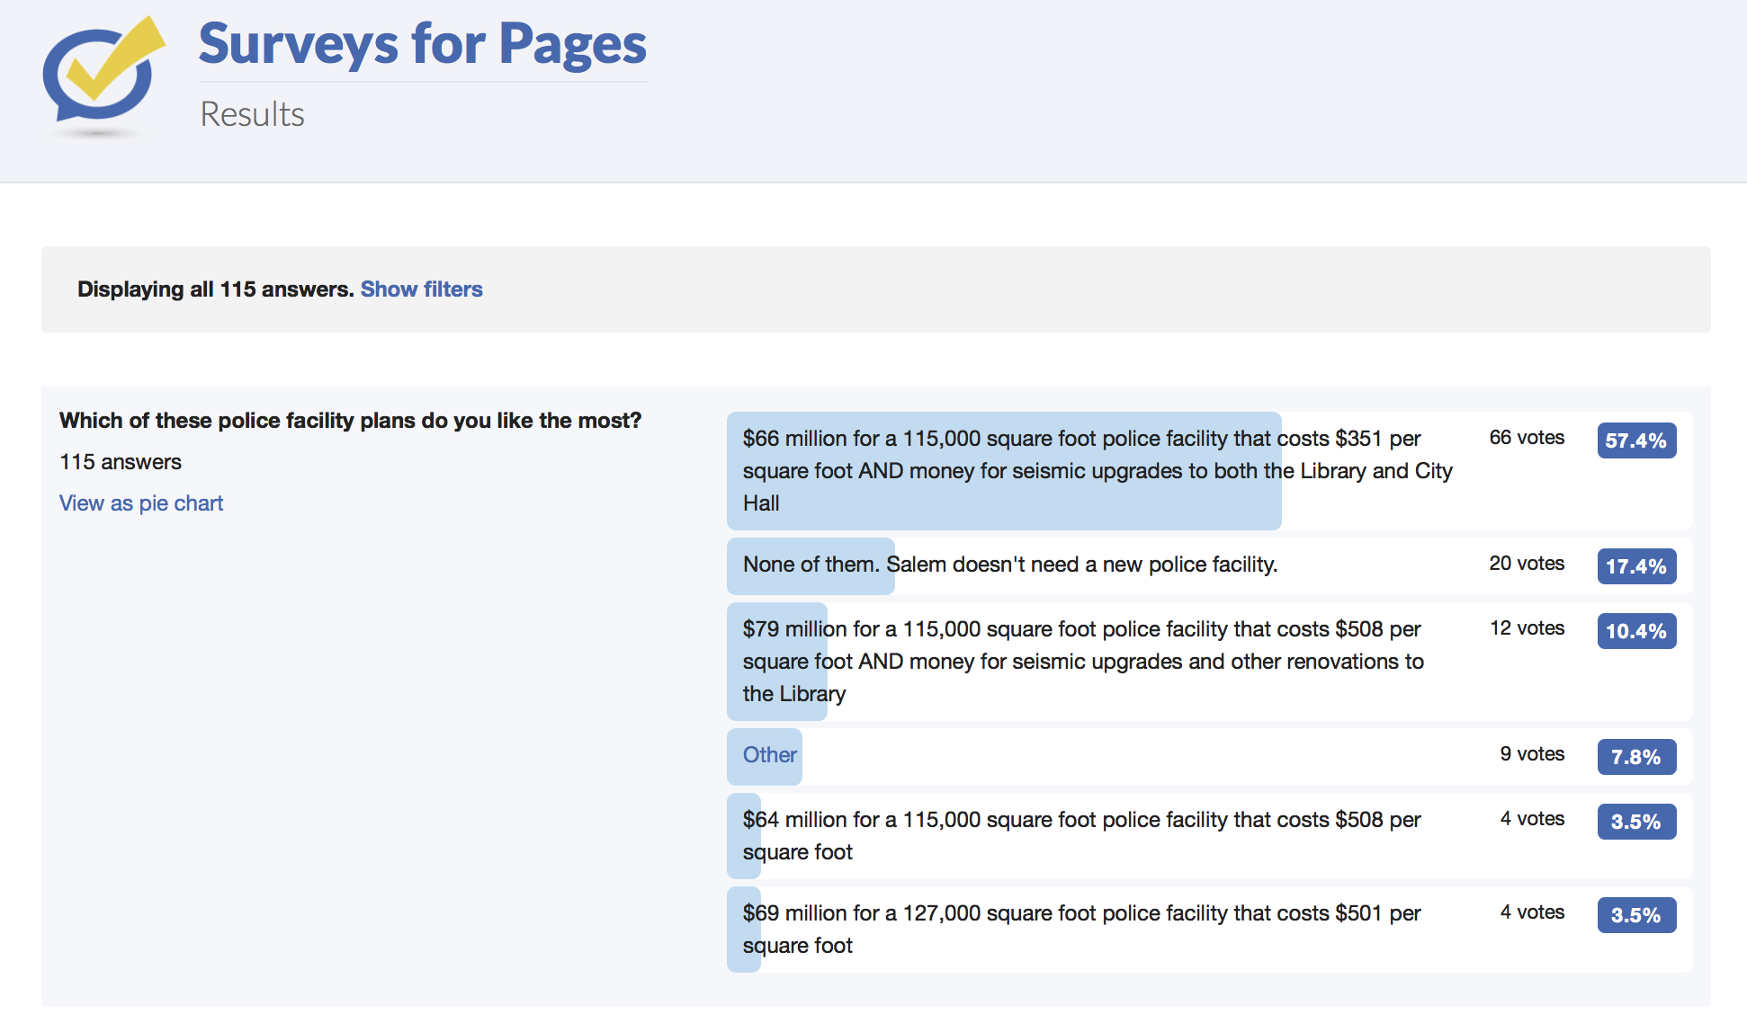Open the Other answers link

point(769,755)
